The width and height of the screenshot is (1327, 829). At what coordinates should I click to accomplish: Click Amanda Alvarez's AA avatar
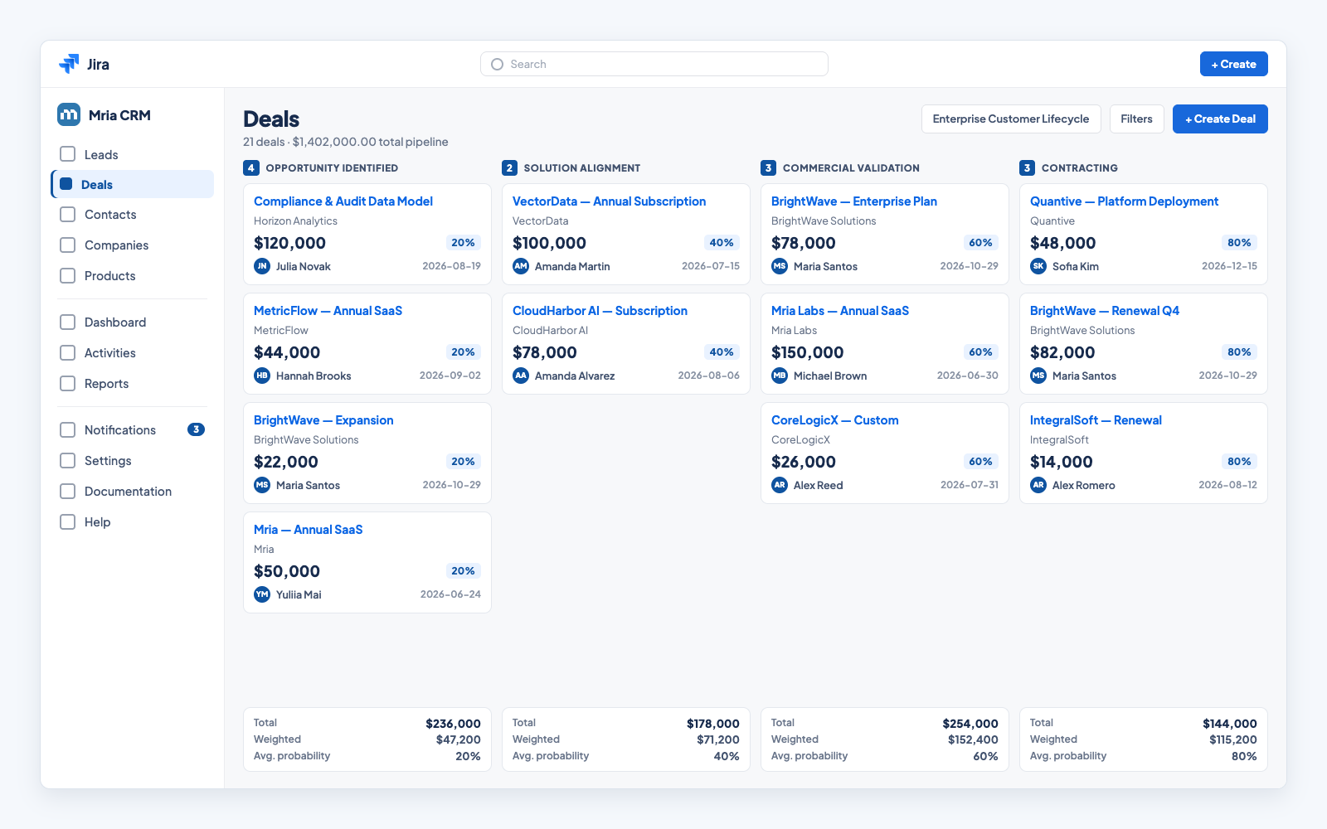point(521,376)
